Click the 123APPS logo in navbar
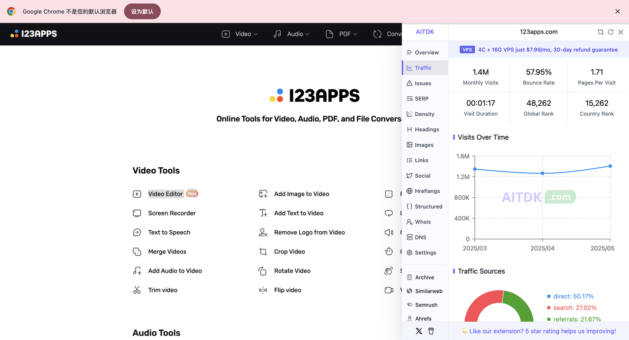This screenshot has height=340, width=629. point(33,34)
